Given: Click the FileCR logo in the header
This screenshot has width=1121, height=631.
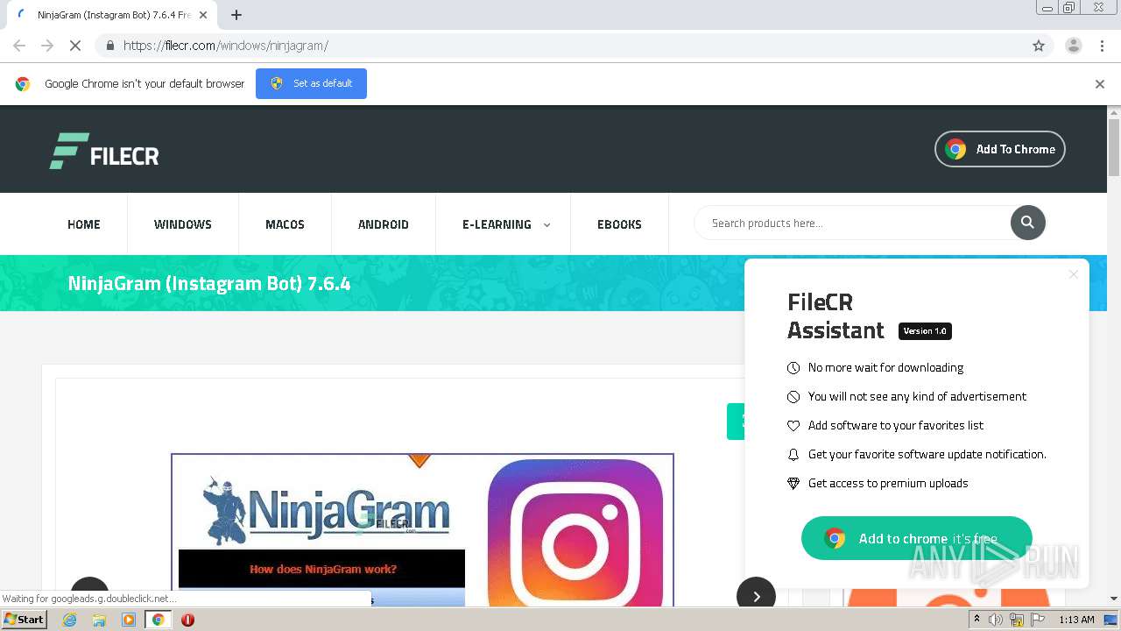Looking at the screenshot, I should 104,152.
